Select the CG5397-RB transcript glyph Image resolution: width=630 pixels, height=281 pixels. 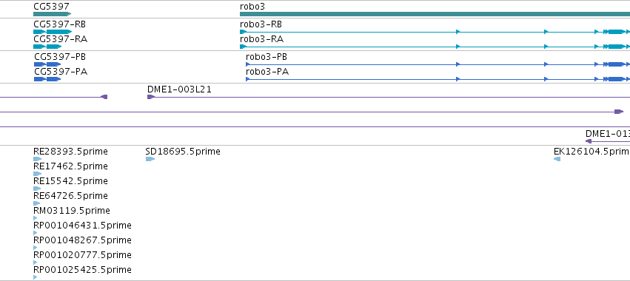(53, 32)
